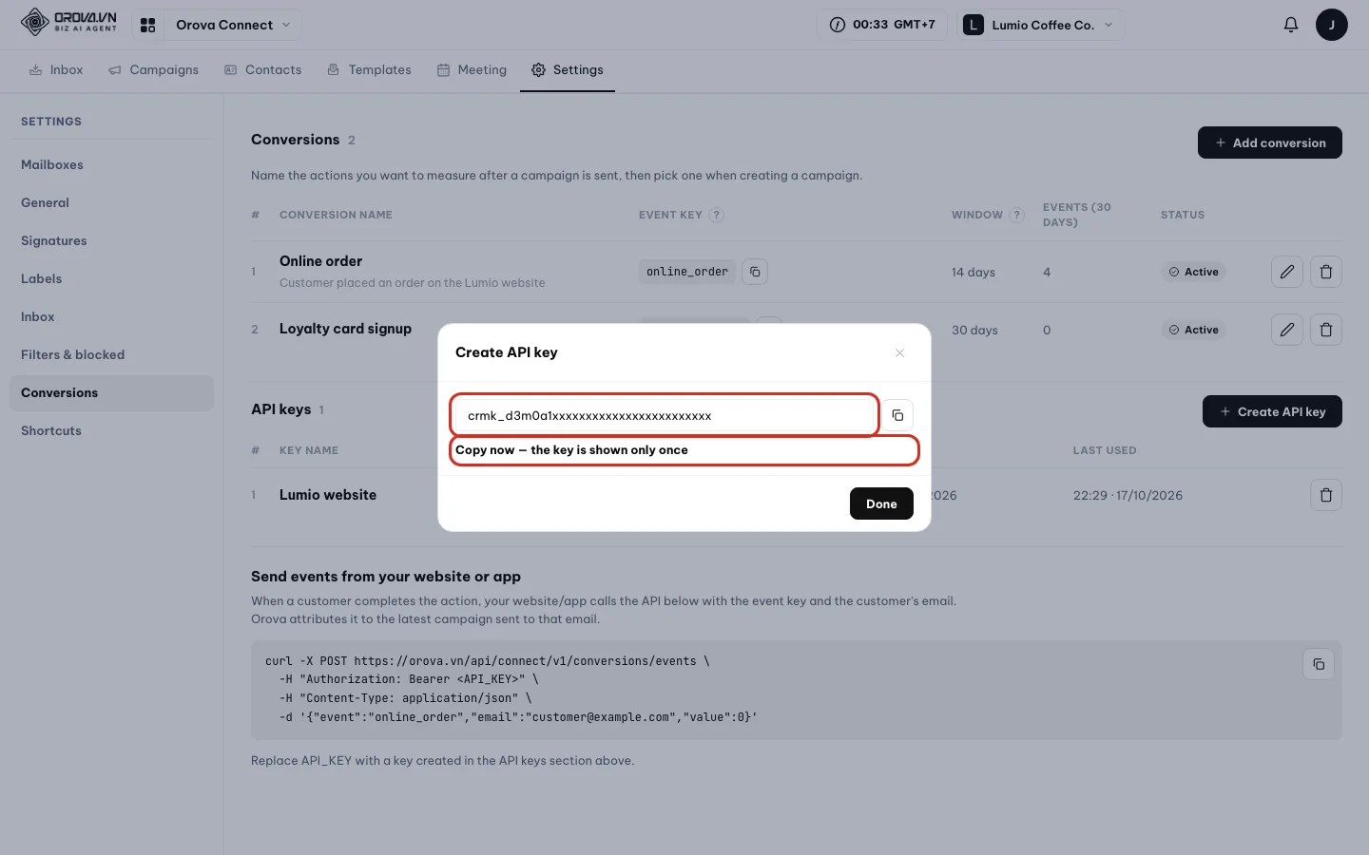
Task: Open the Templates tab
Action: 369,69
